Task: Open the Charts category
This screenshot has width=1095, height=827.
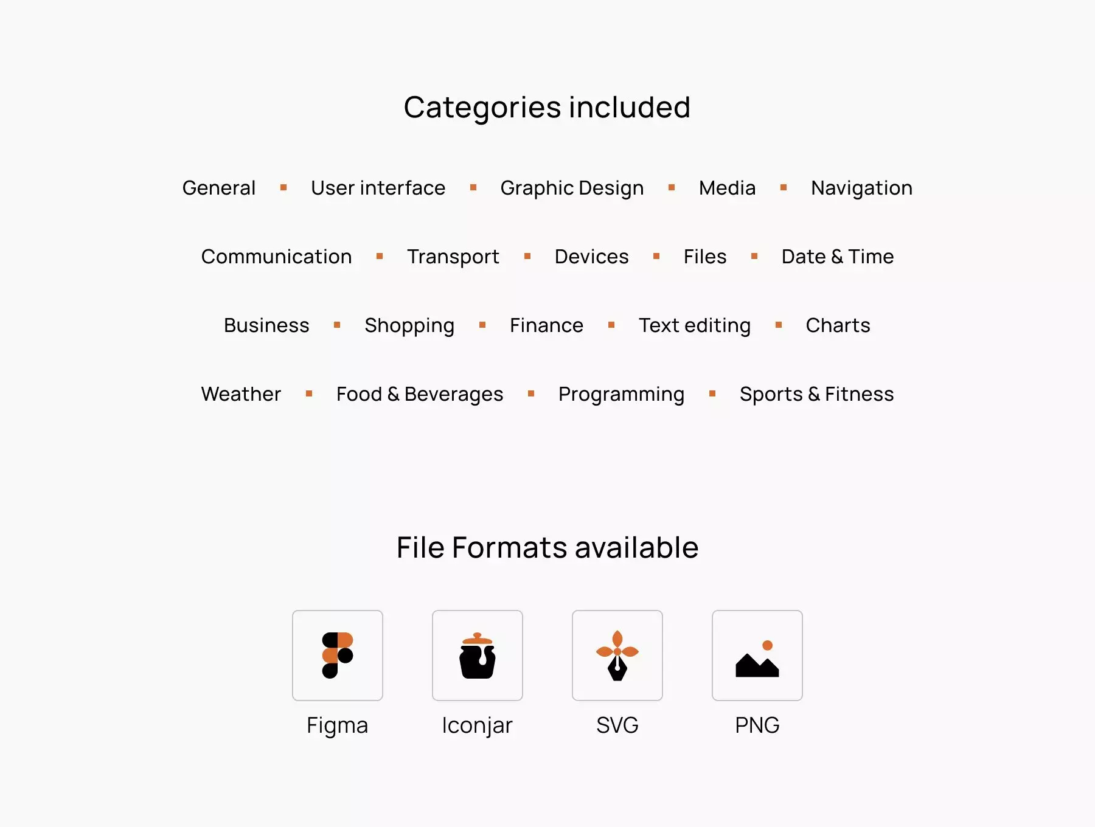Action: (x=838, y=325)
